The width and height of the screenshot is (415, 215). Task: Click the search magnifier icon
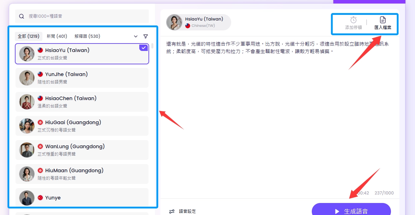click(22, 16)
